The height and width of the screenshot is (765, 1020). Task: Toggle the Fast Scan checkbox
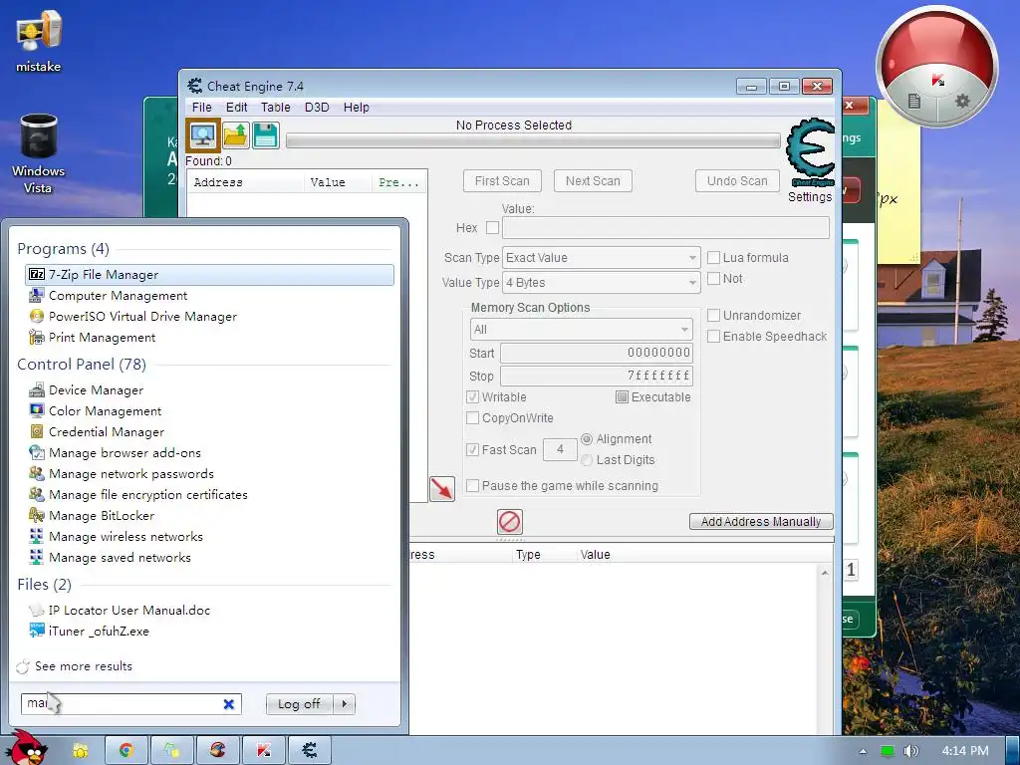473,449
